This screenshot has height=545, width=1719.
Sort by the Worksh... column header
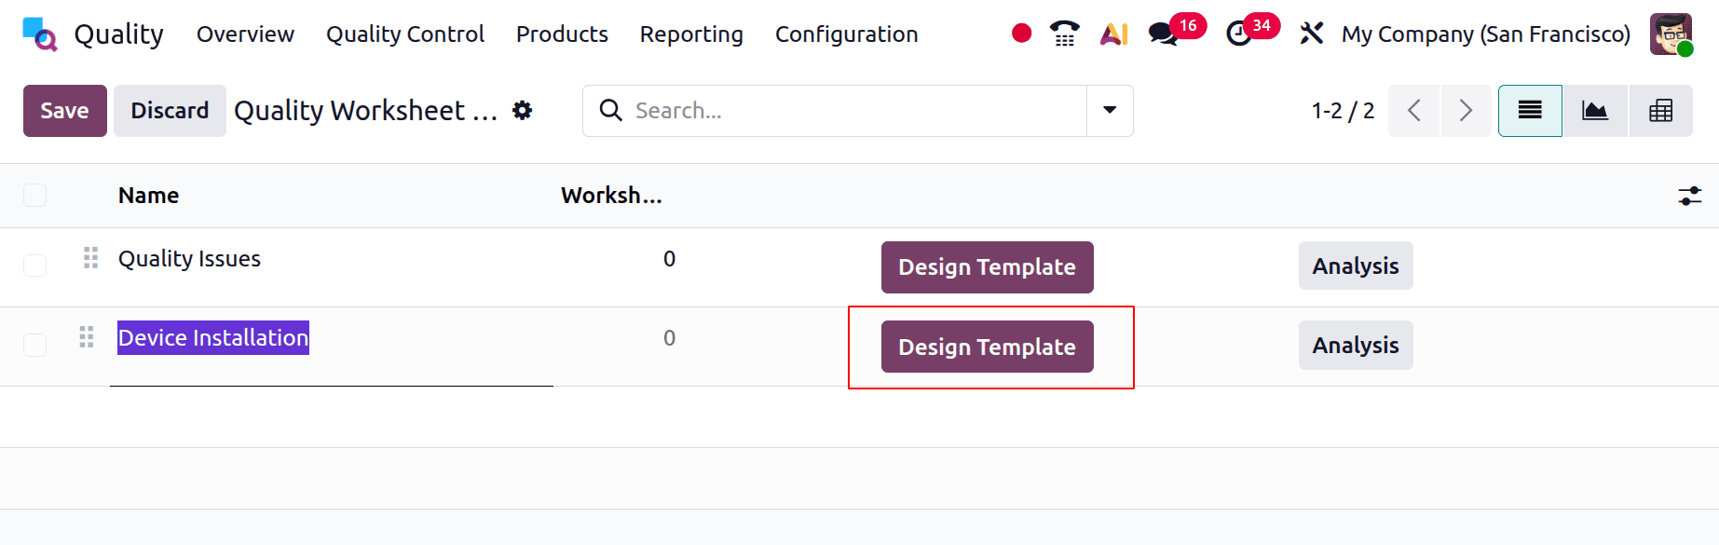611,196
